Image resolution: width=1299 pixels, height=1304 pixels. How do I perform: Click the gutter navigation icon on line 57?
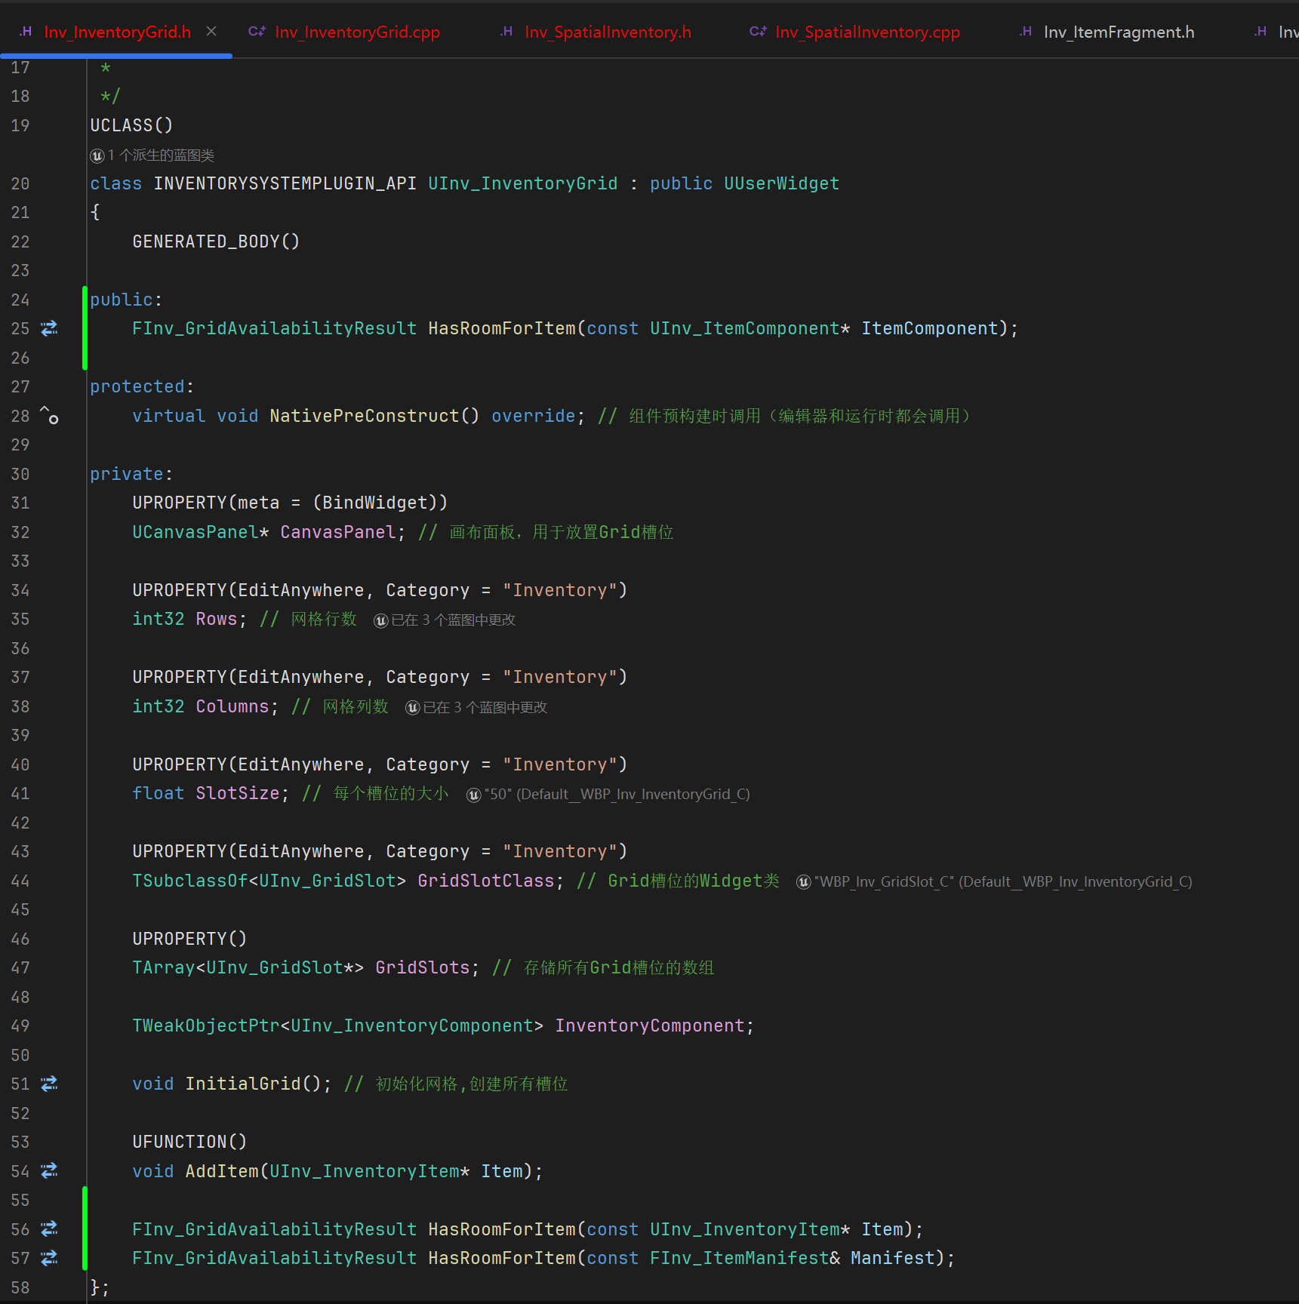coord(49,1258)
